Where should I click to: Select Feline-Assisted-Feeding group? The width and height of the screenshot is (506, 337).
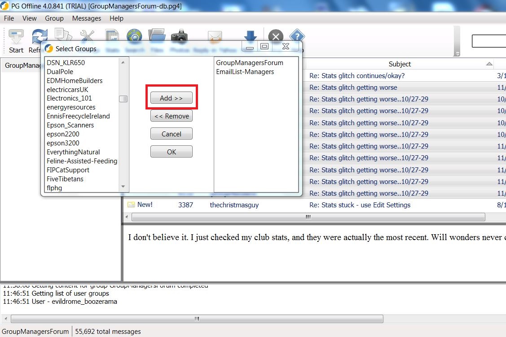pyautogui.click(x=82, y=161)
